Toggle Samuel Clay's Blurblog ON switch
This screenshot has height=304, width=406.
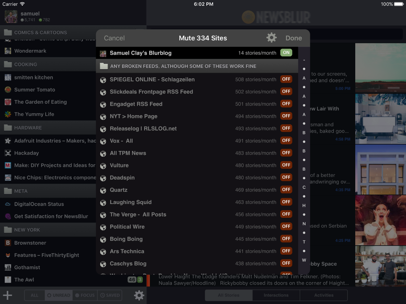coord(286,53)
